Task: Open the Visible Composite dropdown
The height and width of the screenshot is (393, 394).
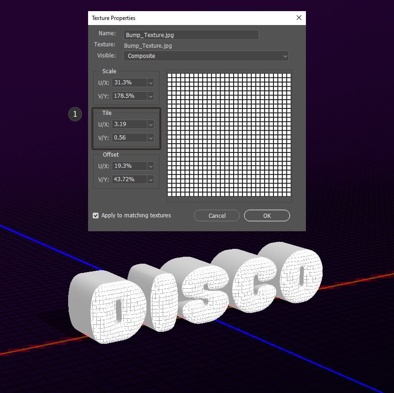Action: click(206, 56)
